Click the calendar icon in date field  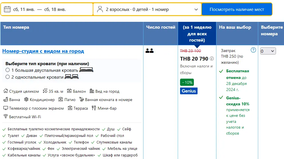coord(7,9)
